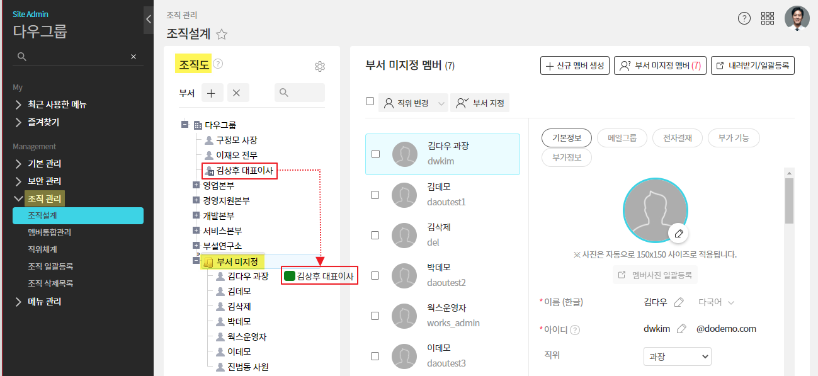Image resolution: width=818 pixels, height=376 pixels.
Task: Click edit pencil next to name 김다우
Action: pyautogui.click(x=679, y=302)
